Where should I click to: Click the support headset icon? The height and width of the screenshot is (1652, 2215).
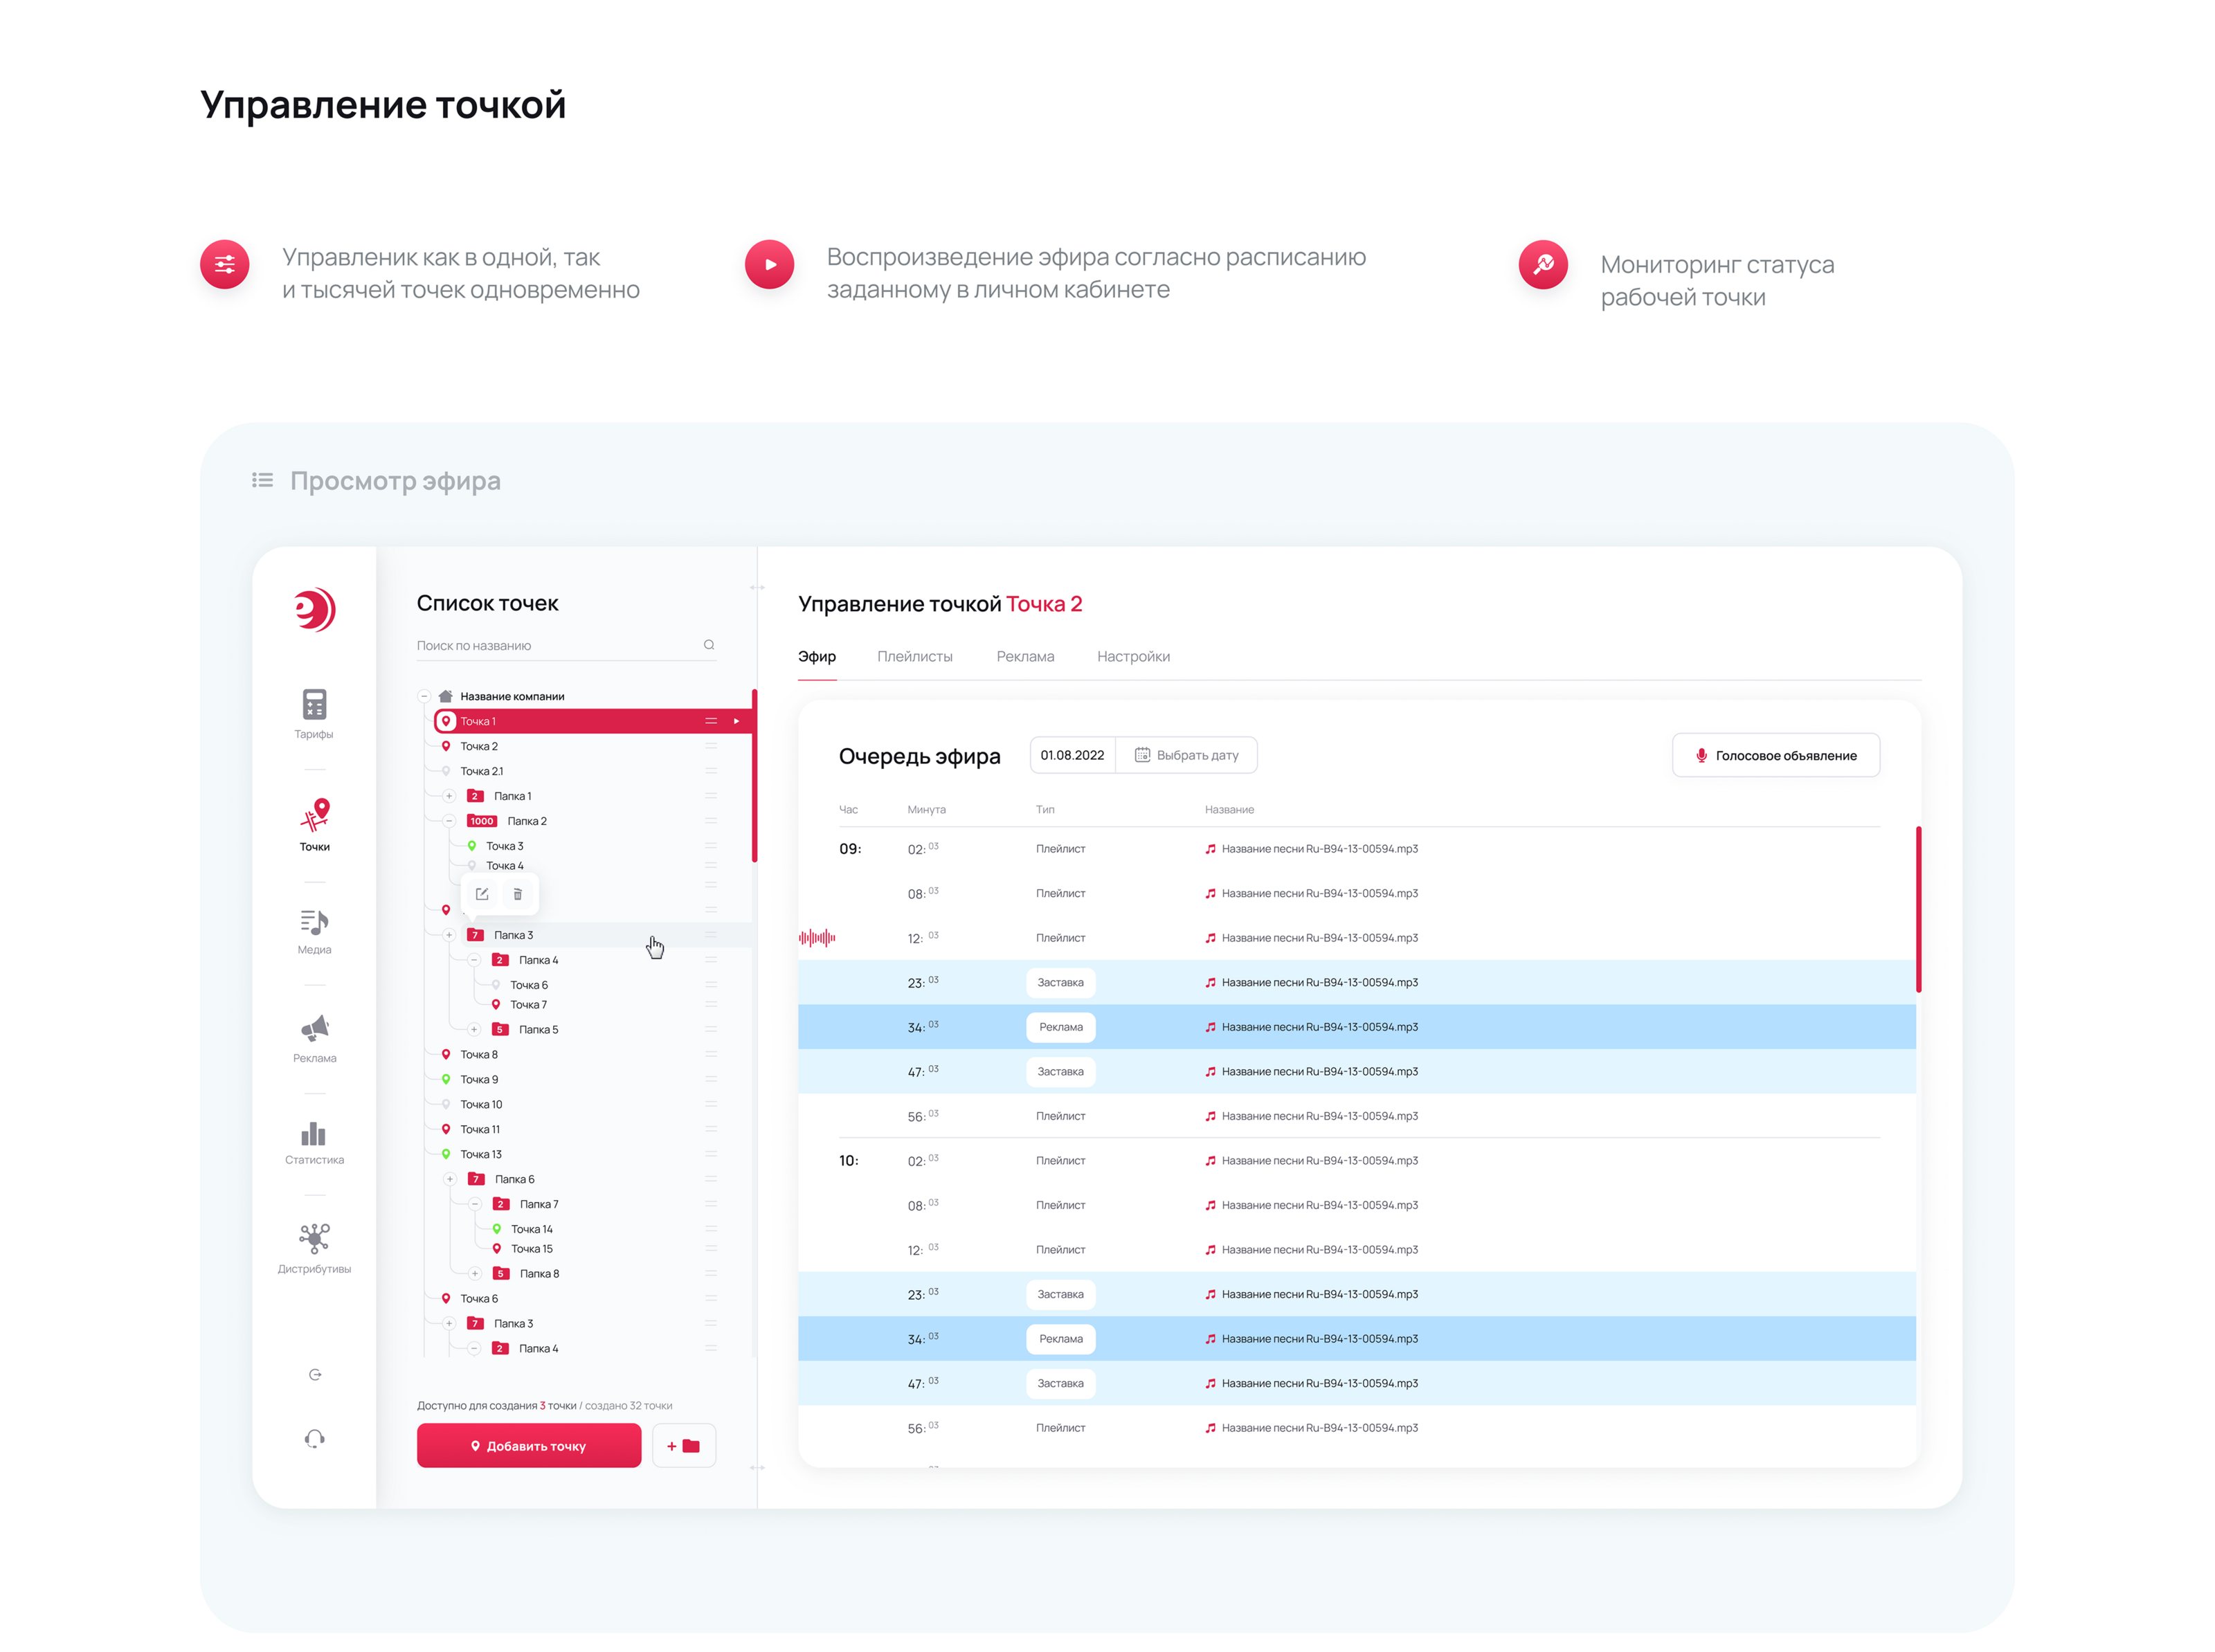[x=314, y=1439]
